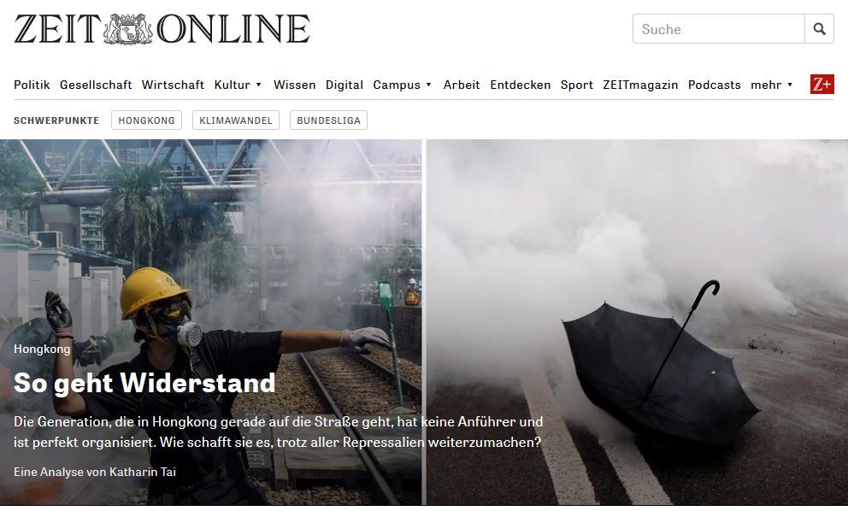Navigate to the Digital section
Viewport: 848px width, 511px height.
click(344, 85)
